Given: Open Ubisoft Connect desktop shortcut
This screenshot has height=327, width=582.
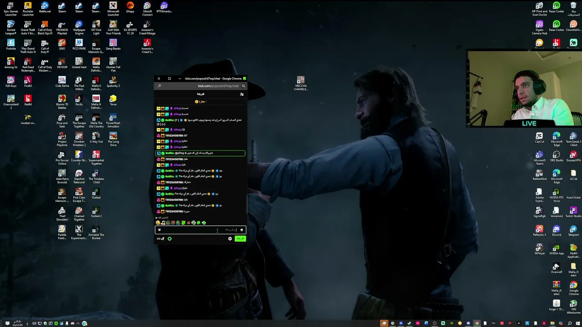Looking at the screenshot, I should [147, 9].
